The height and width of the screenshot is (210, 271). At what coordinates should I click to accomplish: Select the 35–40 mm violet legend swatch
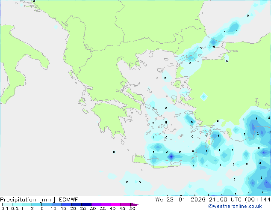click(106, 204)
